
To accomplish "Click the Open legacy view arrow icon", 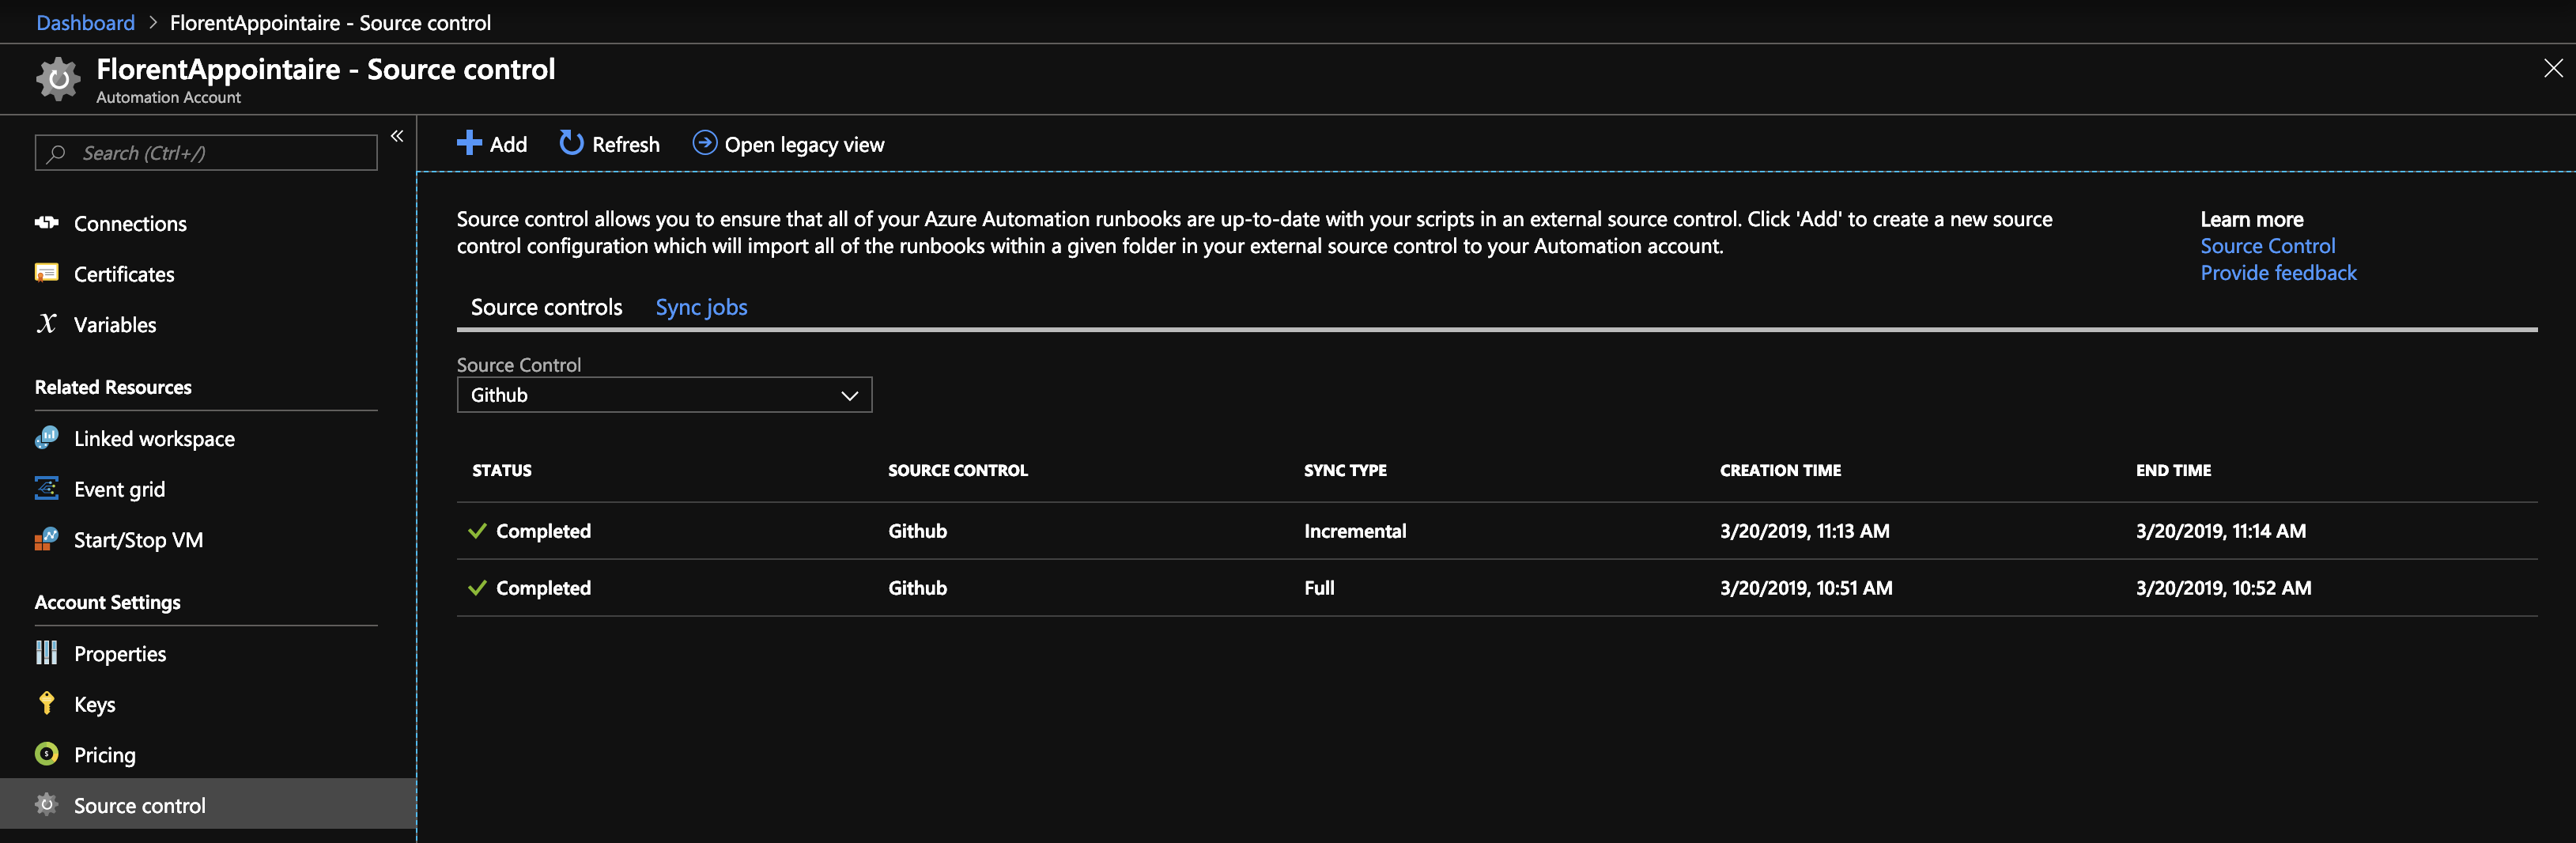I will click(704, 143).
